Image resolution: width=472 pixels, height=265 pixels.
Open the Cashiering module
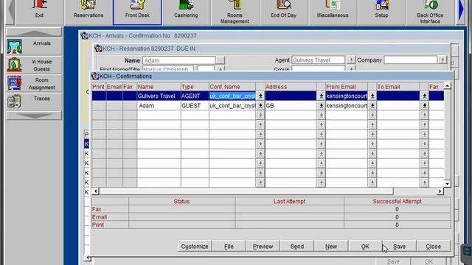(186, 12)
